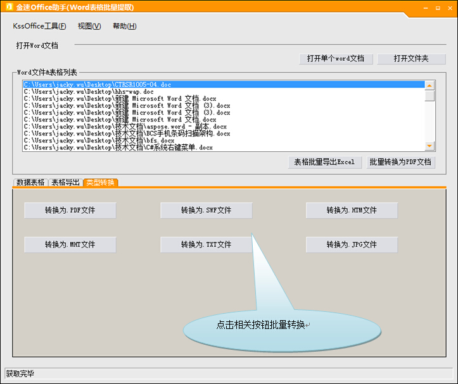Click 转换为.HTM文件 button
This screenshot has width=458, height=384.
(352, 211)
